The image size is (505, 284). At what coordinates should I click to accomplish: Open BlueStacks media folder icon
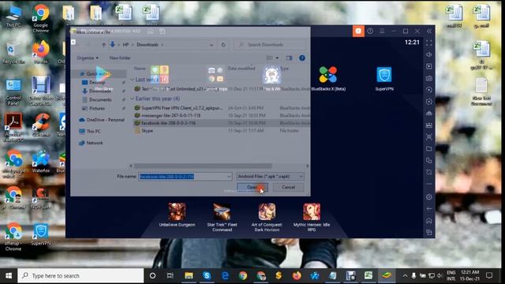429,149
